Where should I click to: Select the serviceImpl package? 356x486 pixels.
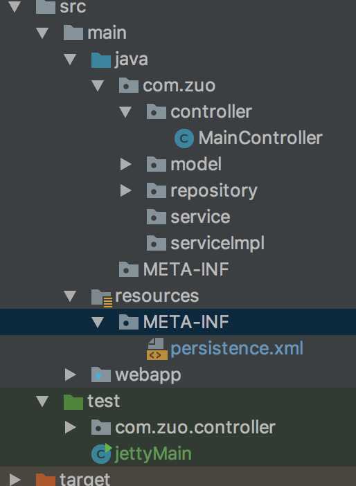217,243
